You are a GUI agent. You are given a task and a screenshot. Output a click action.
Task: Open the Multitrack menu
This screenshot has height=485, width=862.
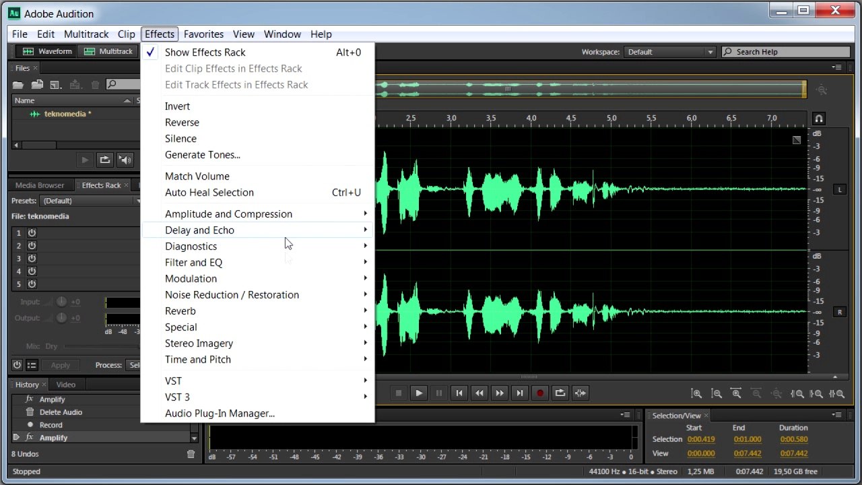(x=86, y=34)
